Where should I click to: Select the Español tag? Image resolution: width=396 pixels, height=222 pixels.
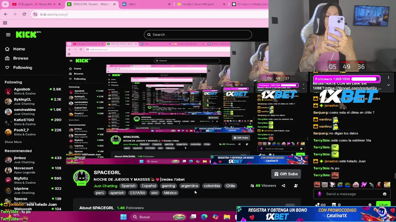[149, 186]
